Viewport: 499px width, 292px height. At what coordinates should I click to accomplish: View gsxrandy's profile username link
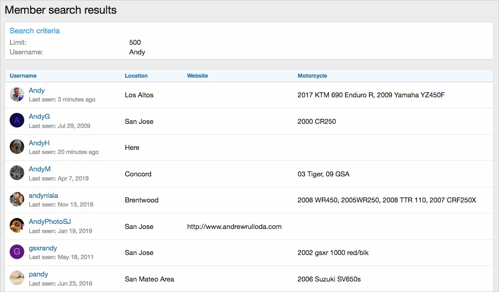pos(43,248)
